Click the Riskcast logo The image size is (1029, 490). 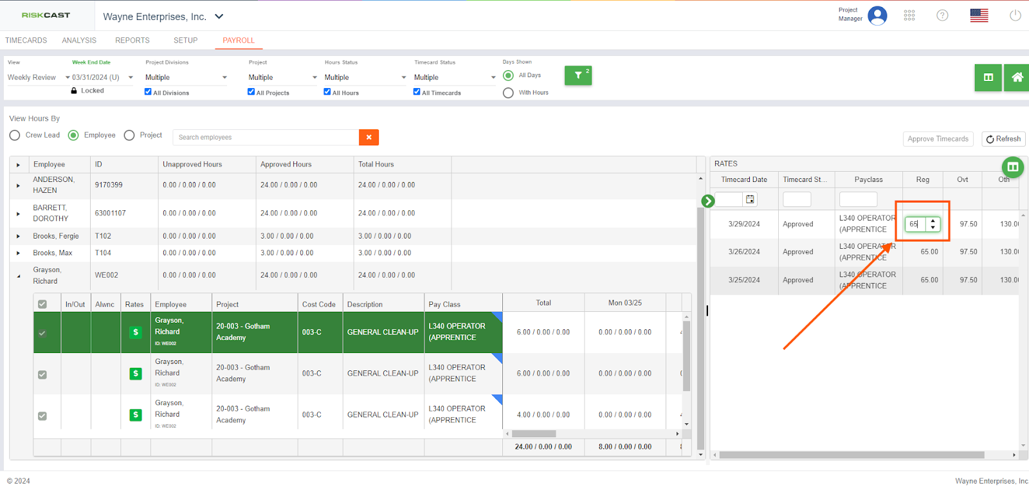pos(46,15)
